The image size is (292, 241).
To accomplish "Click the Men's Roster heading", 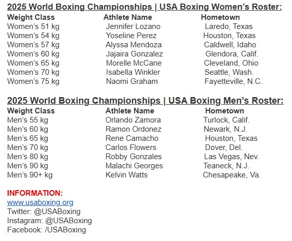I will pos(145,101).
